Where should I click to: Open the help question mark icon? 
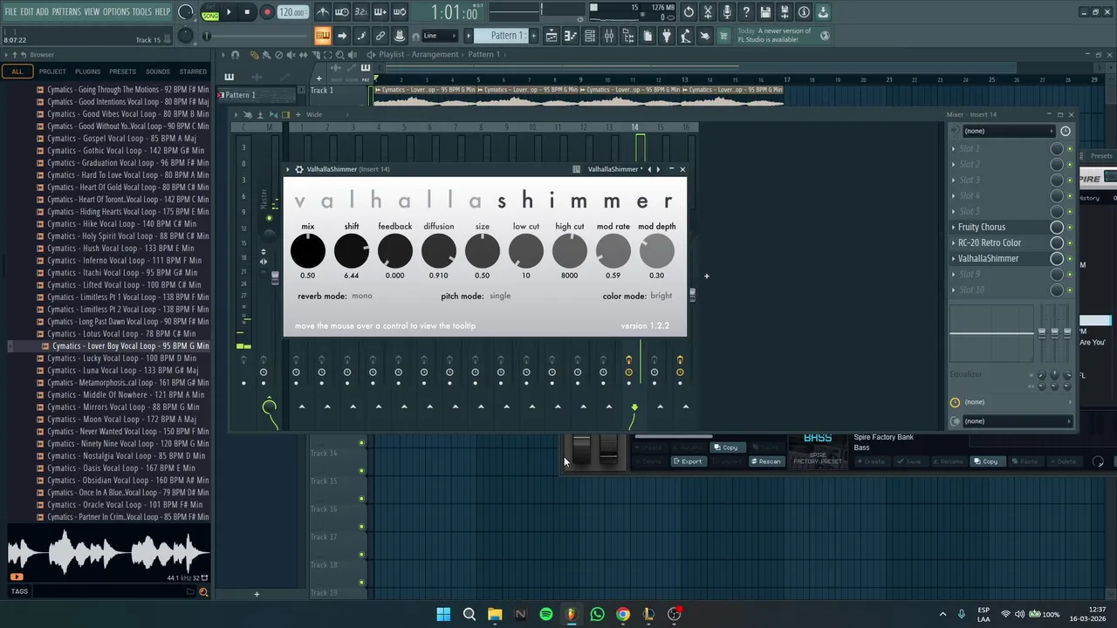click(746, 12)
